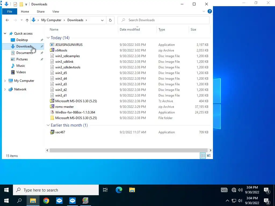Select the win3_sdklink file
Screen dimensions: 275x206
click(64, 62)
